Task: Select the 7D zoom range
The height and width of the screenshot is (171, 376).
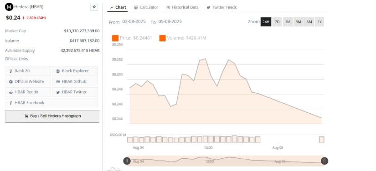Action: [277, 22]
